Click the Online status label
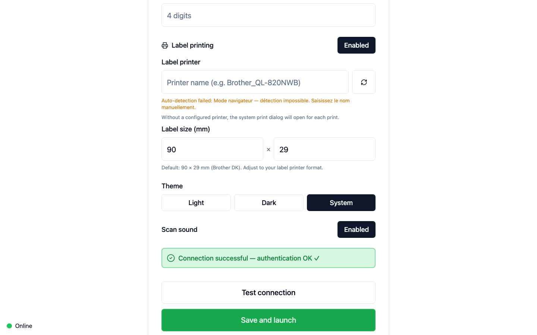Screen dimensions: 537x335 (23, 326)
